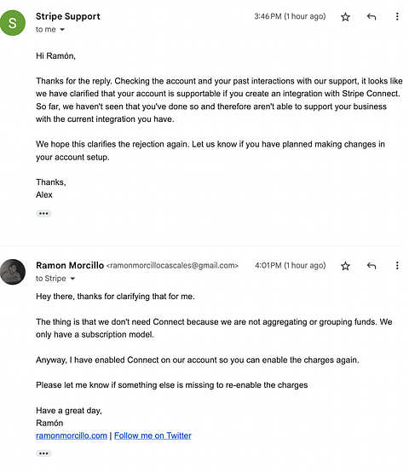Click the green Stripe Support avatar
The width and height of the screenshot is (409, 473).
[13, 23]
